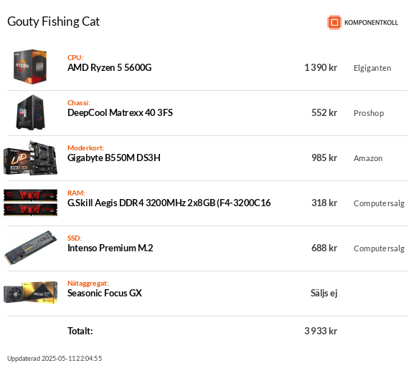Click the Seasonic Focus GX product name
The image size is (414, 368).
pos(105,294)
